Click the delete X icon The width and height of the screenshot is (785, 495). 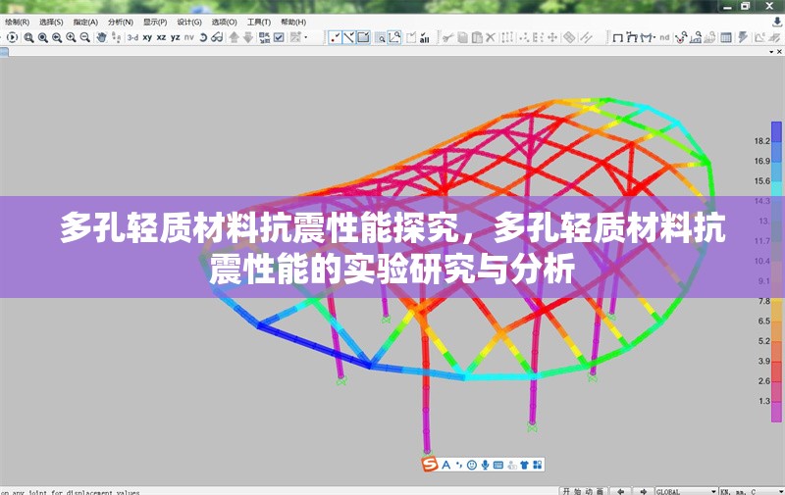tap(491, 37)
